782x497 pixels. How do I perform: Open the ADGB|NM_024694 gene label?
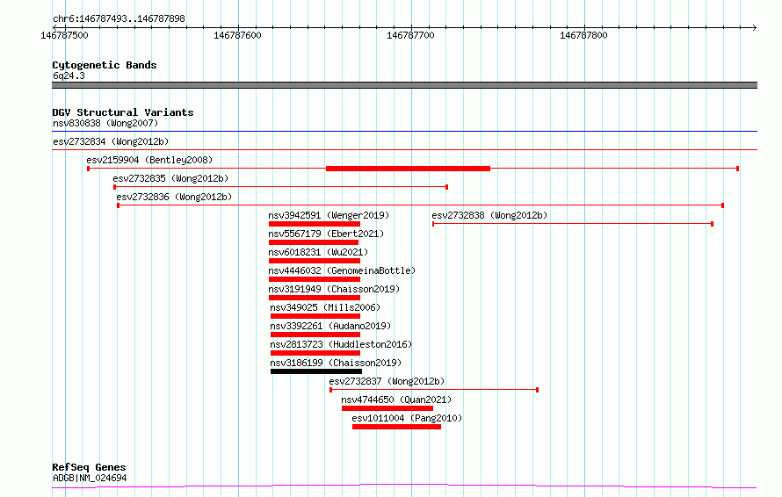tap(90, 478)
